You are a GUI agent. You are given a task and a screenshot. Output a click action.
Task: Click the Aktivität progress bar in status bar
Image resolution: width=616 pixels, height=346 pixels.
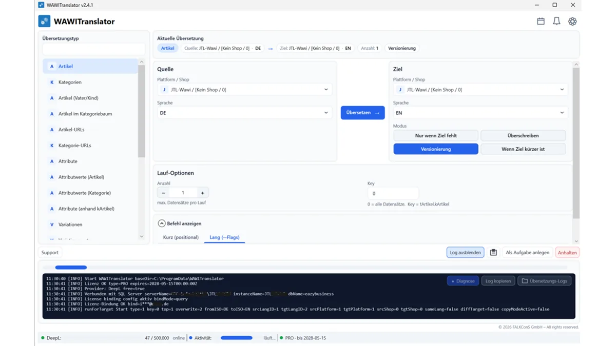click(x=237, y=338)
